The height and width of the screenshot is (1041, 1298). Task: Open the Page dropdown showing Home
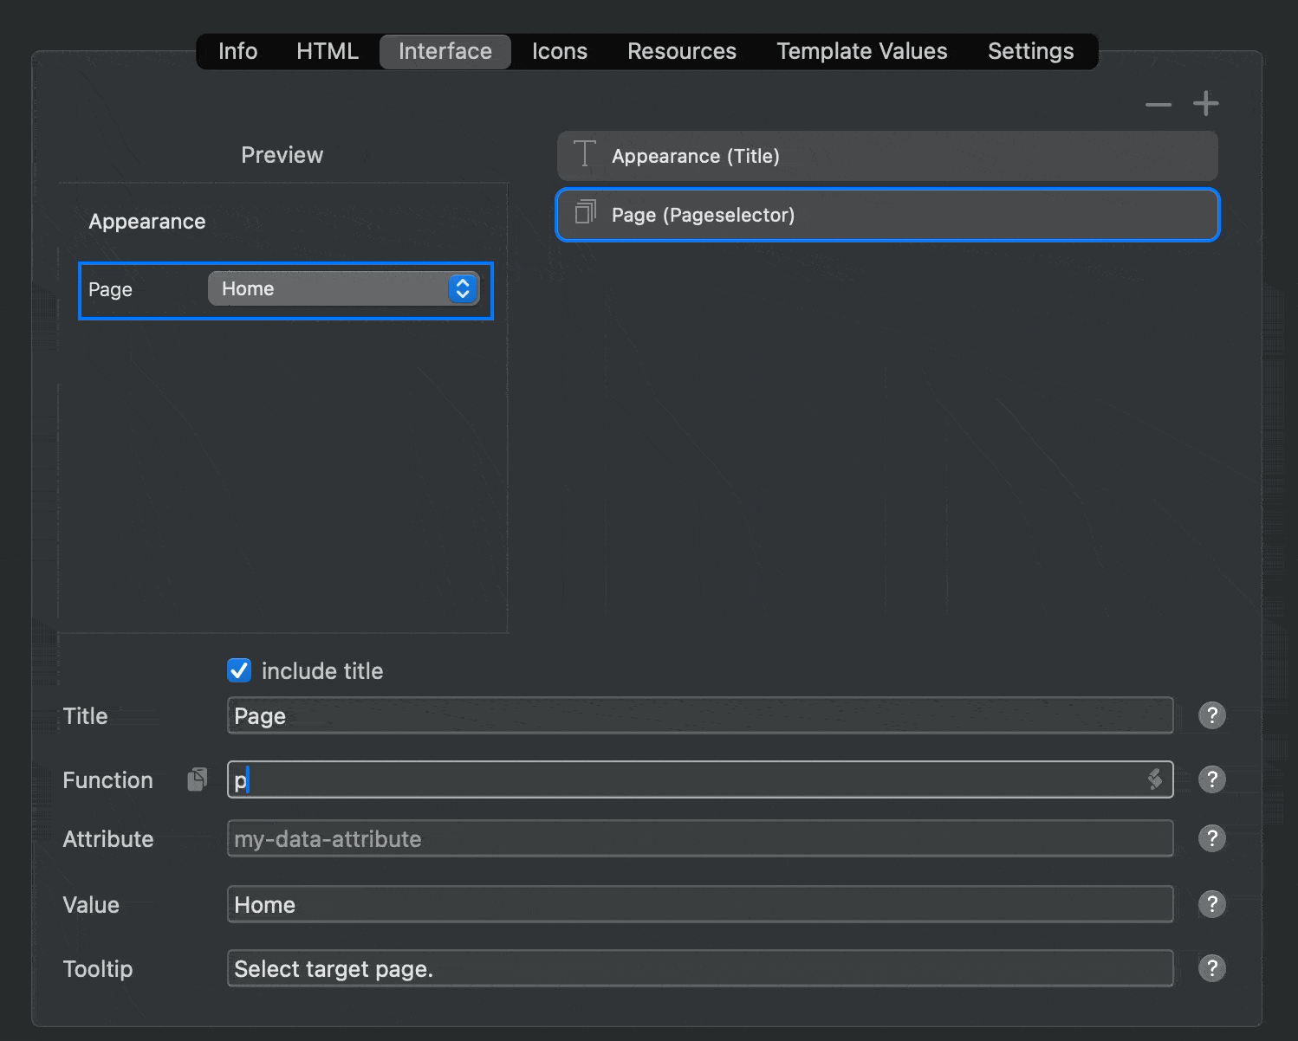pyautogui.click(x=343, y=289)
